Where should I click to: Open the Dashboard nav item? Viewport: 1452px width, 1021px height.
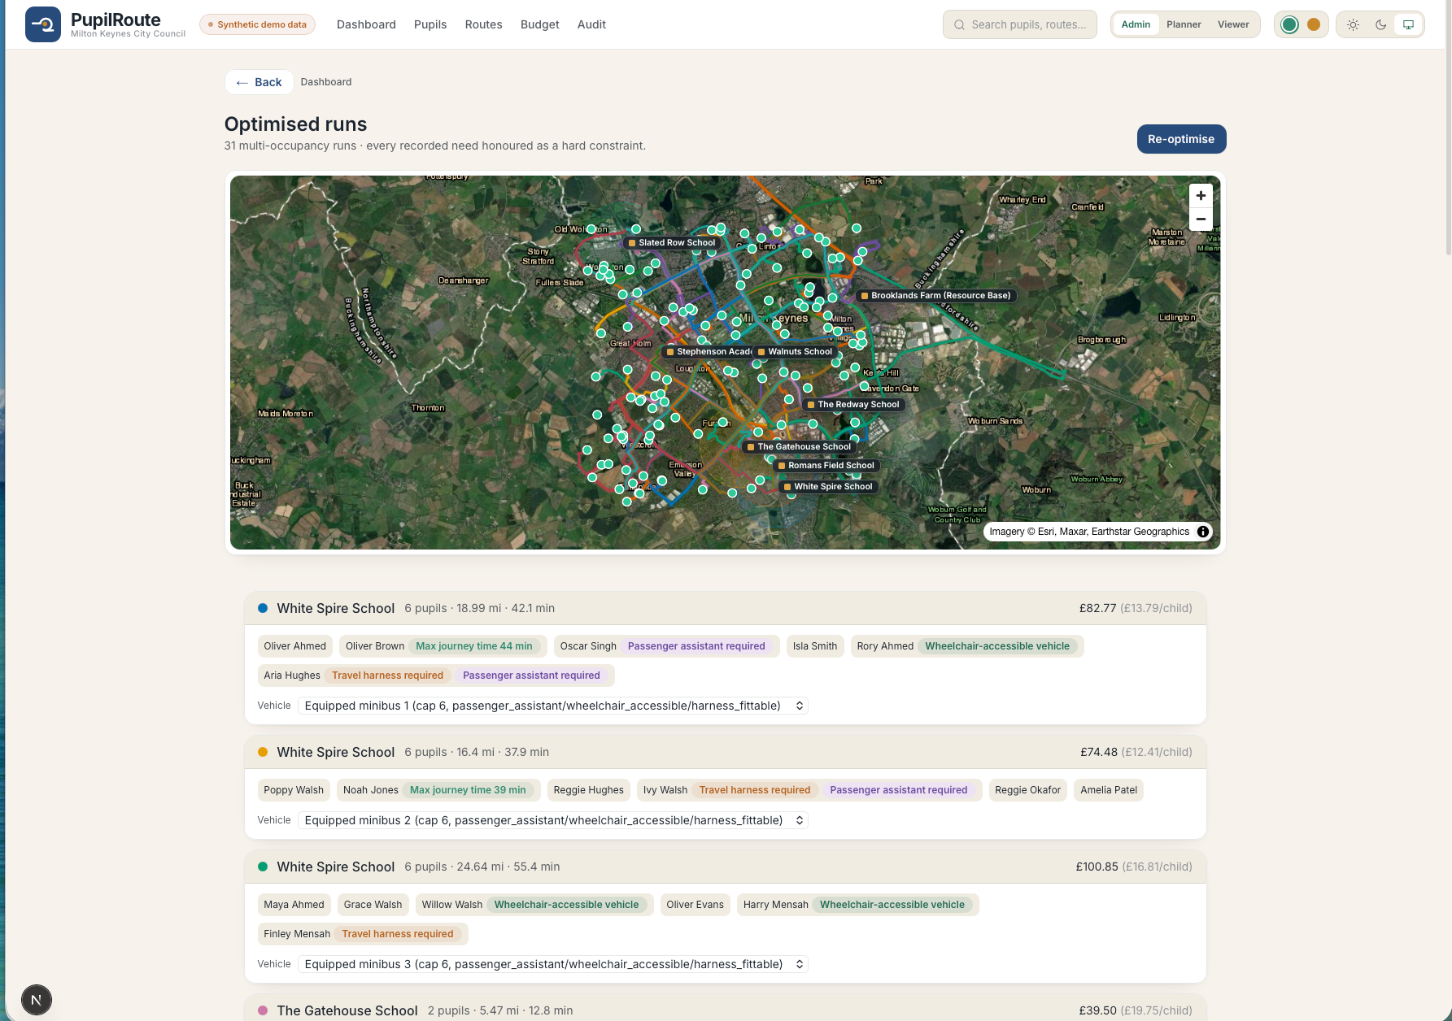click(x=366, y=24)
